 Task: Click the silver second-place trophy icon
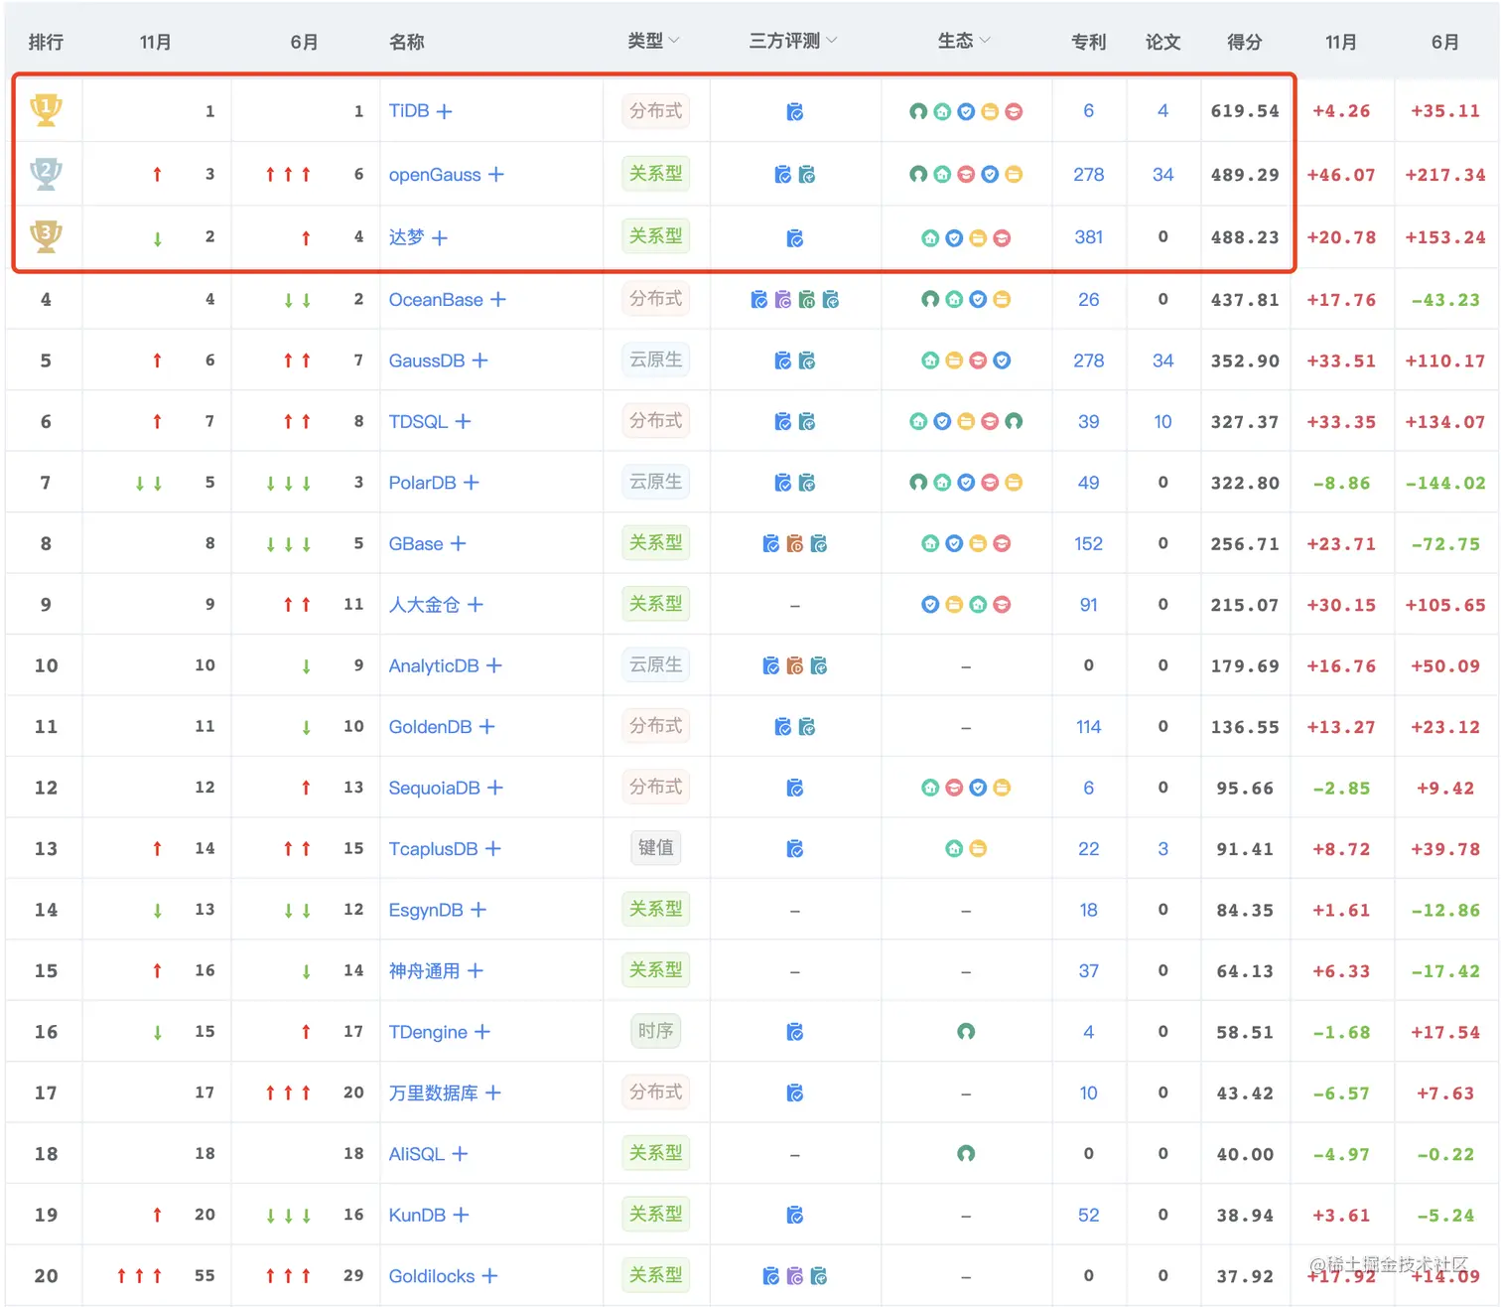pos(46,174)
